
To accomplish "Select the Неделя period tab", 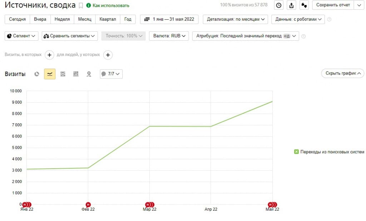I will point(62,19).
